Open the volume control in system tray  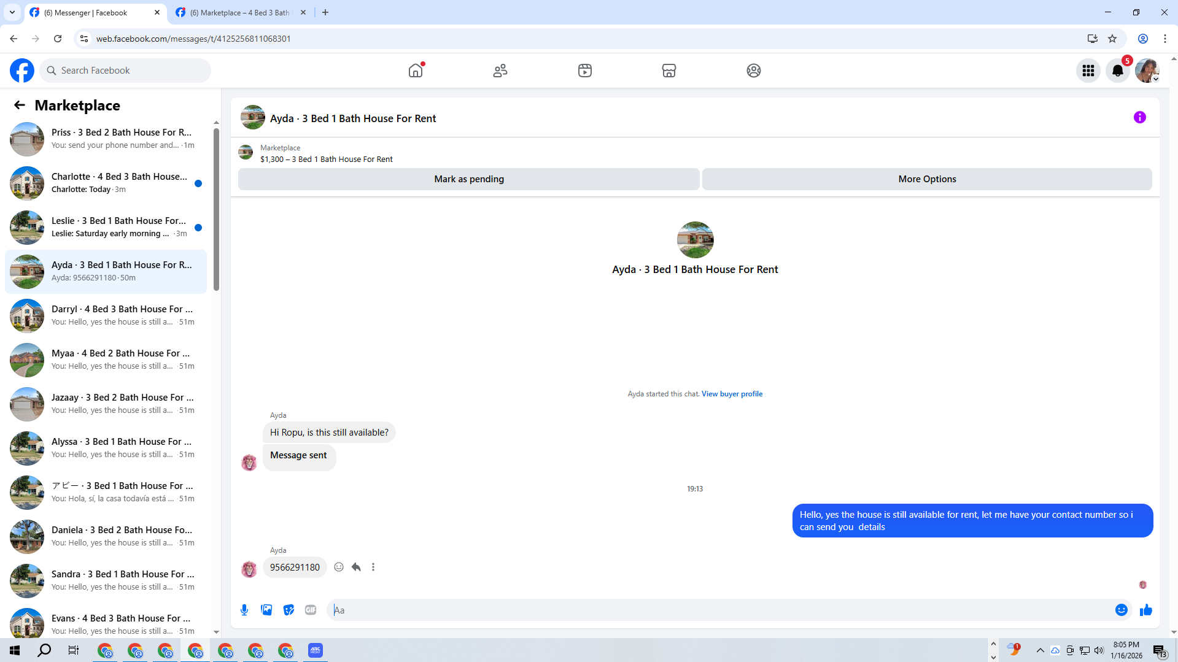pyautogui.click(x=1099, y=650)
